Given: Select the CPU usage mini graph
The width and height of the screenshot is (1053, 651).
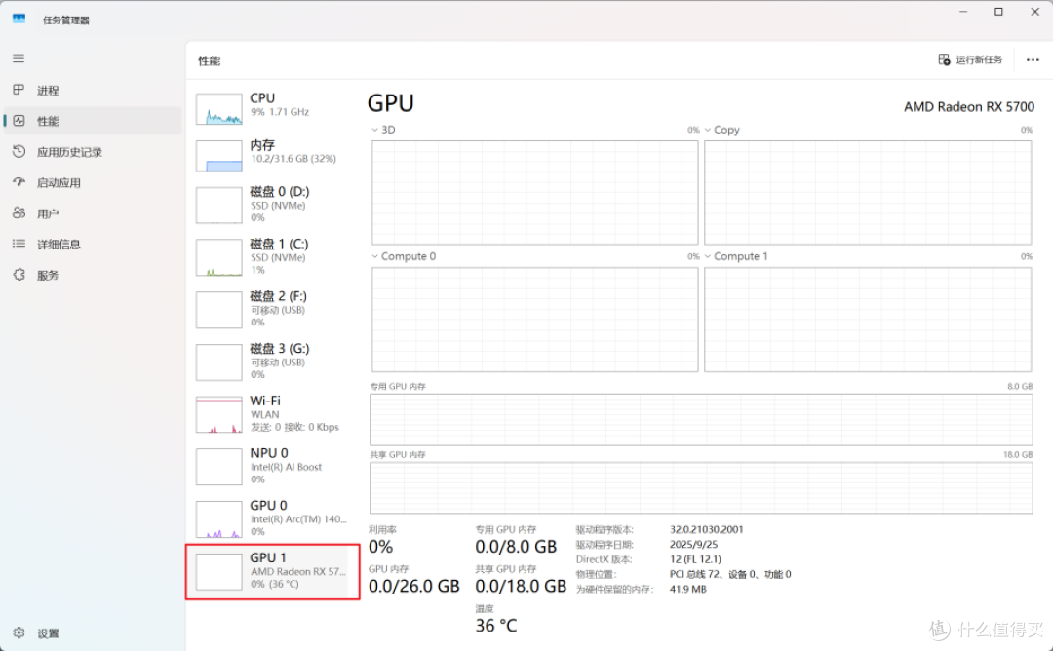Looking at the screenshot, I should [x=219, y=109].
